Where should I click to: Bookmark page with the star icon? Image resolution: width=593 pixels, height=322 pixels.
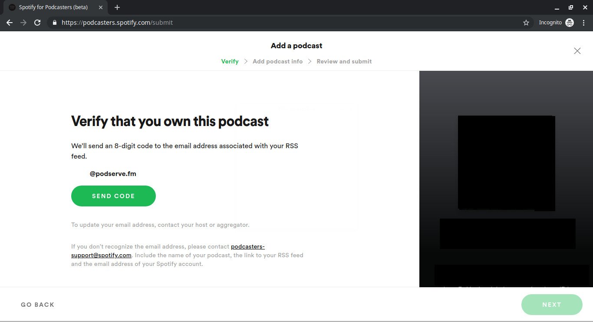coord(526,23)
